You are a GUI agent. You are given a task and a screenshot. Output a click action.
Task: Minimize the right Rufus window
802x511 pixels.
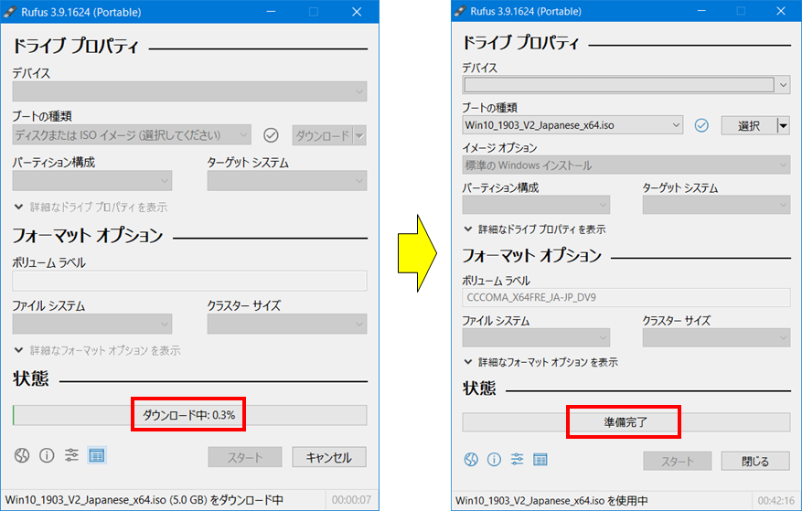click(x=701, y=11)
